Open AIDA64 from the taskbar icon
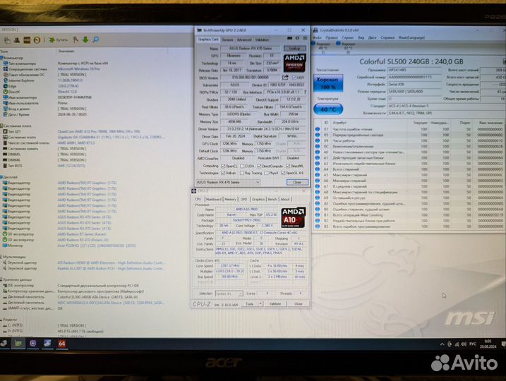The image size is (506, 381). point(62,344)
